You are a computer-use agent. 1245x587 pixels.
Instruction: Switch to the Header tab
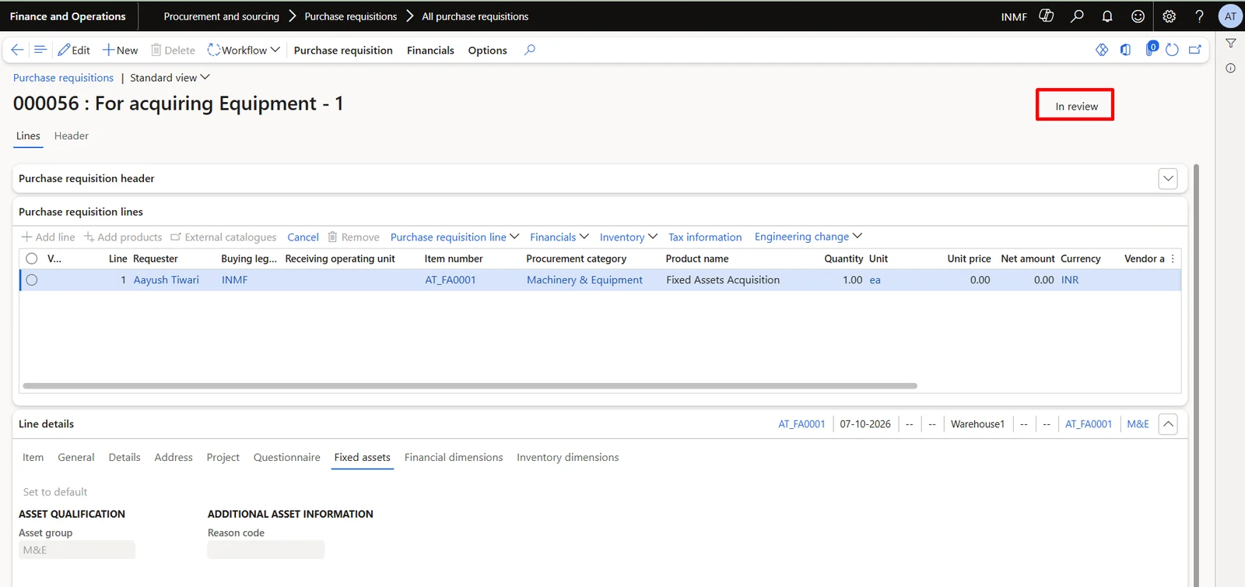(x=72, y=135)
